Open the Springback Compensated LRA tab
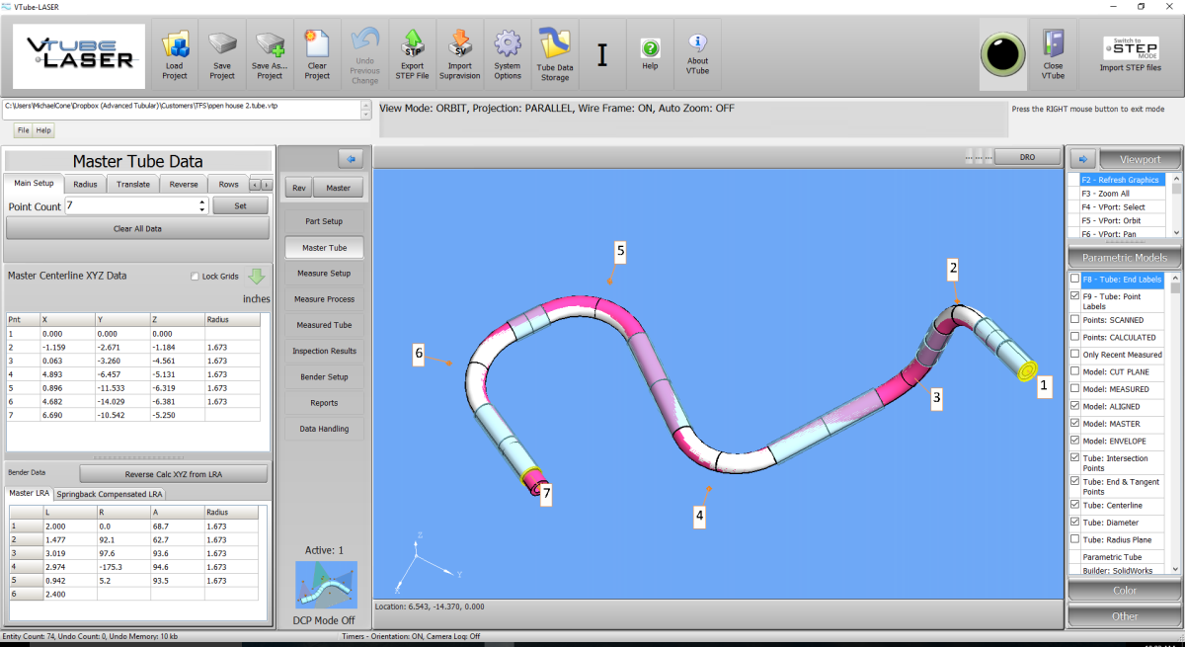Image resolution: width=1185 pixels, height=647 pixels. tap(110, 494)
